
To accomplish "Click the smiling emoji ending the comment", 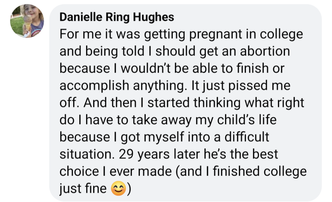I will click(118, 189).
